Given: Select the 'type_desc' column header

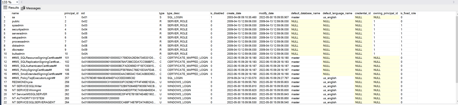Looking at the screenshot, I should [x=188, y=13].
